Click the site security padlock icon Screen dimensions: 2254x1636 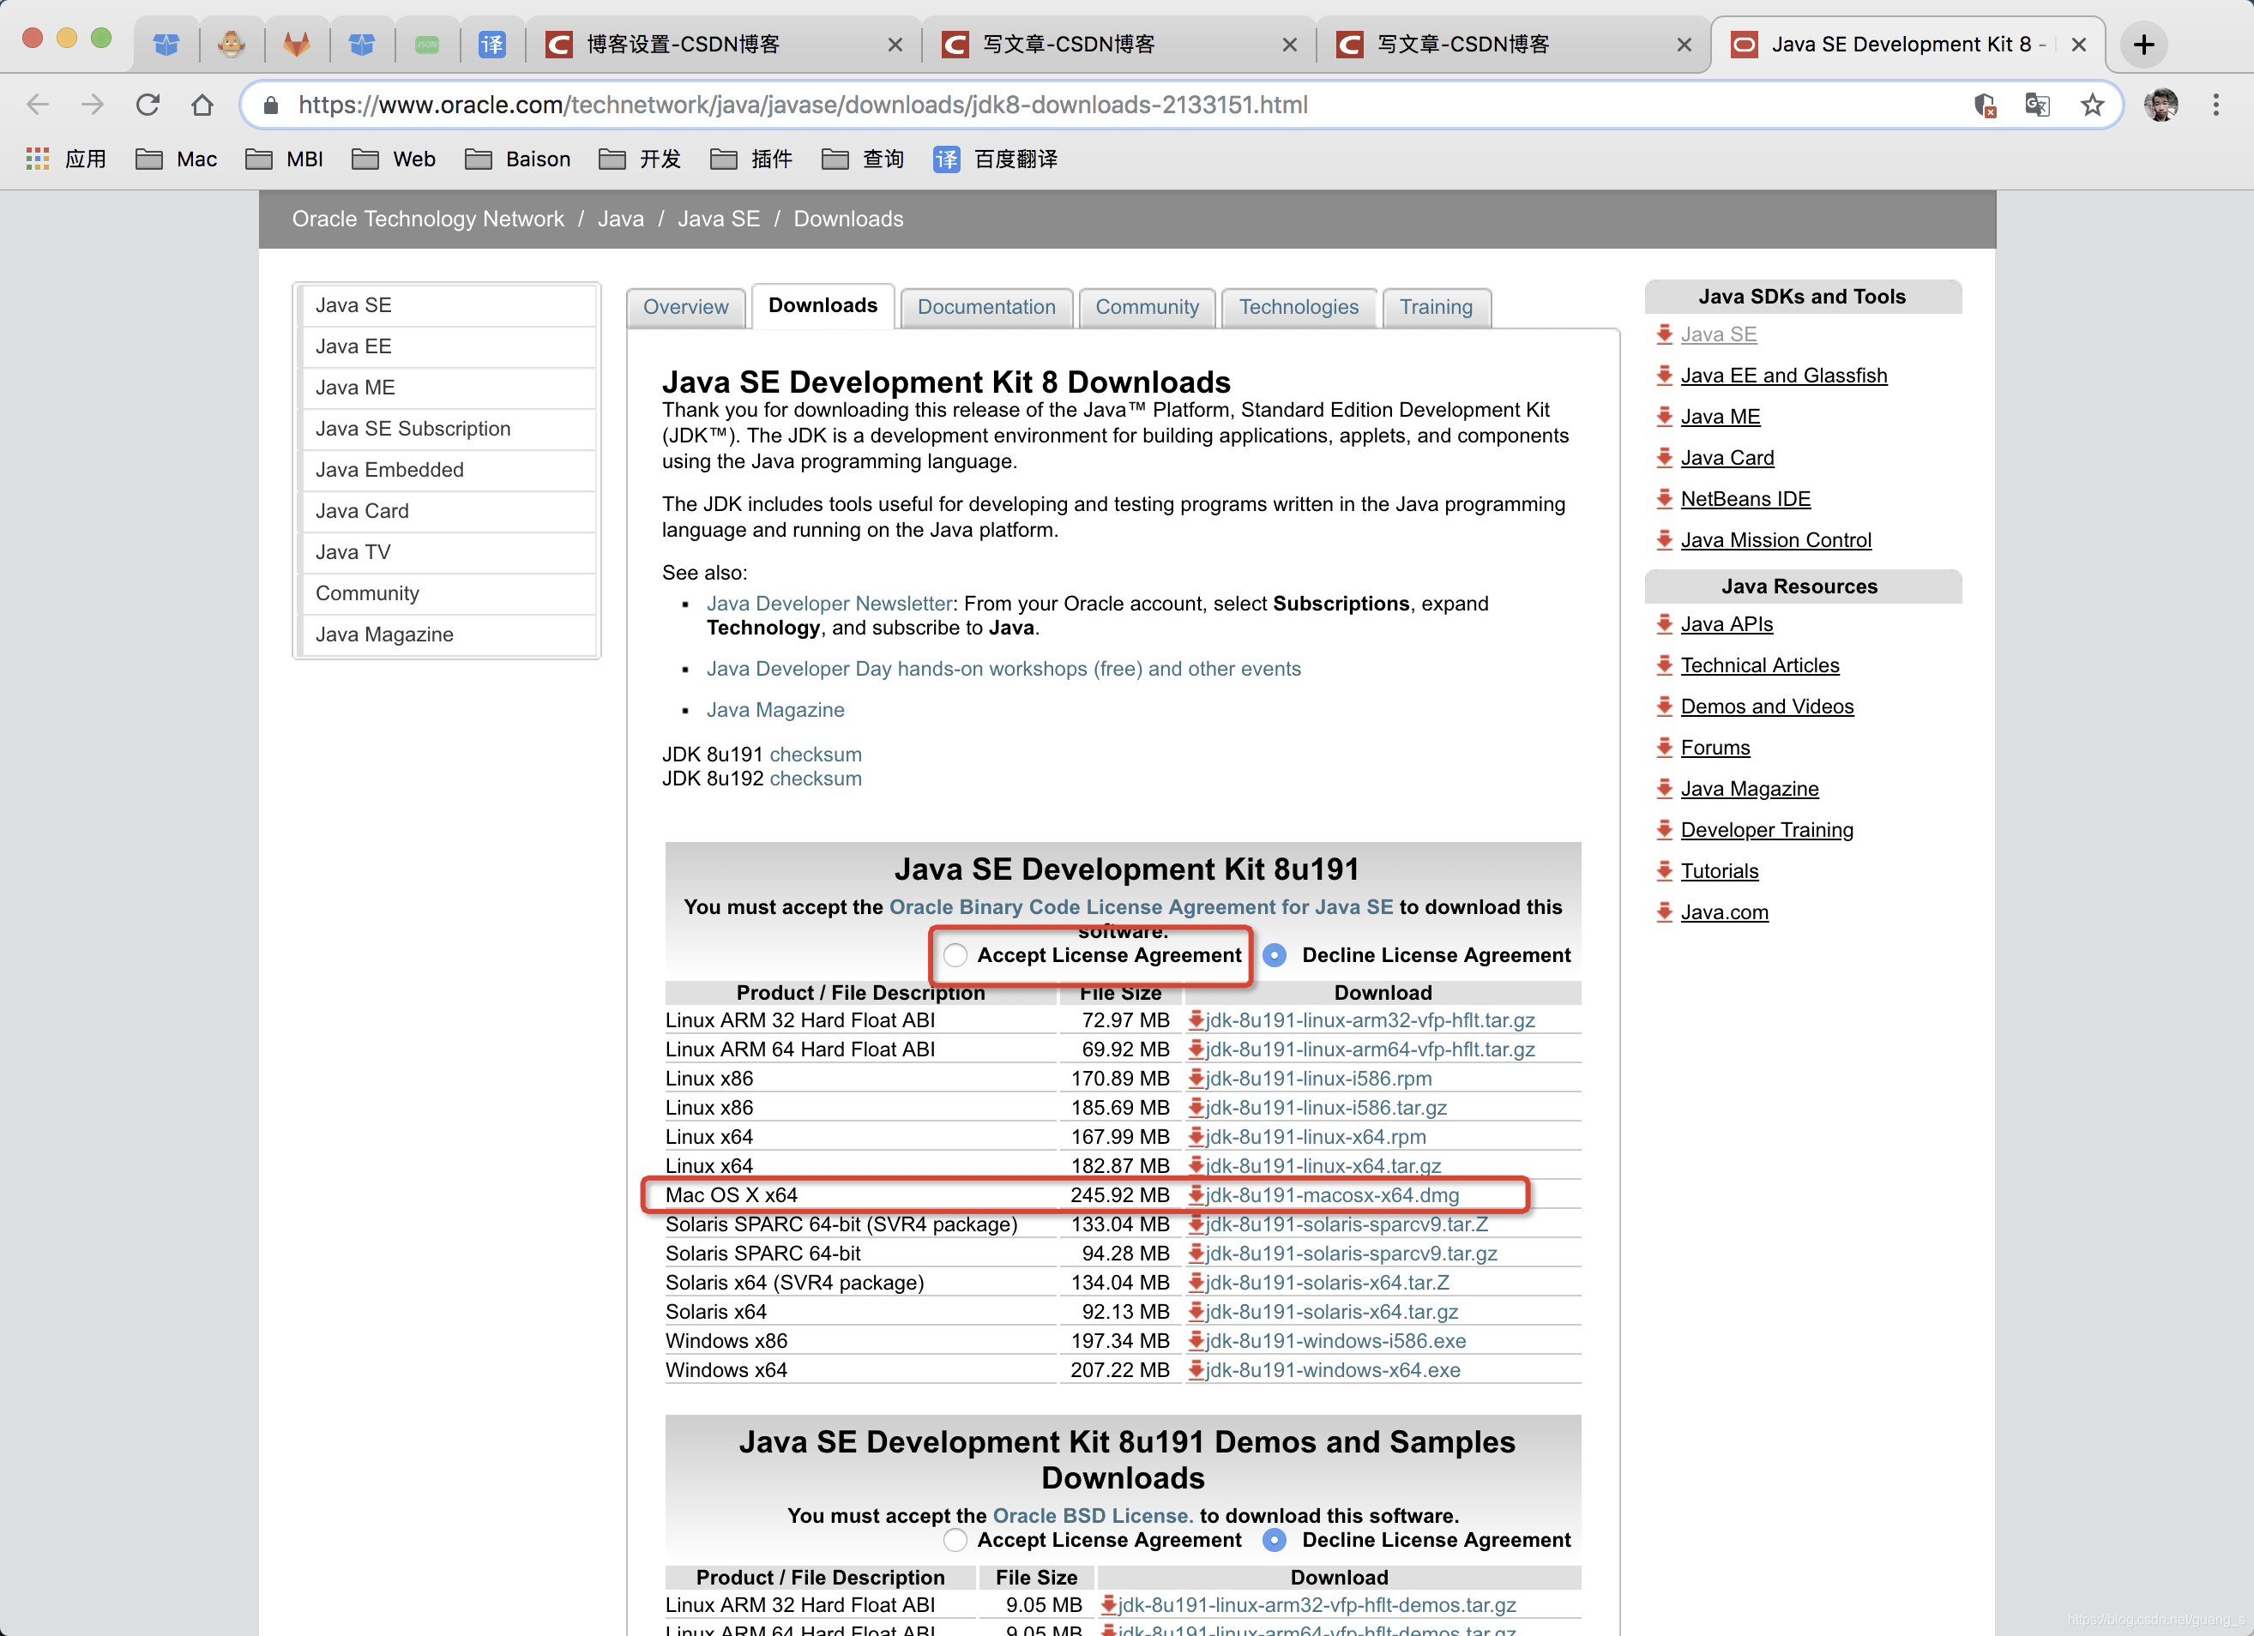click(269, 105)
